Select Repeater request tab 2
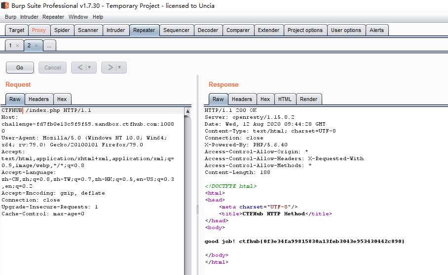This screenshot has width=448, height=275. pos(29,45)
